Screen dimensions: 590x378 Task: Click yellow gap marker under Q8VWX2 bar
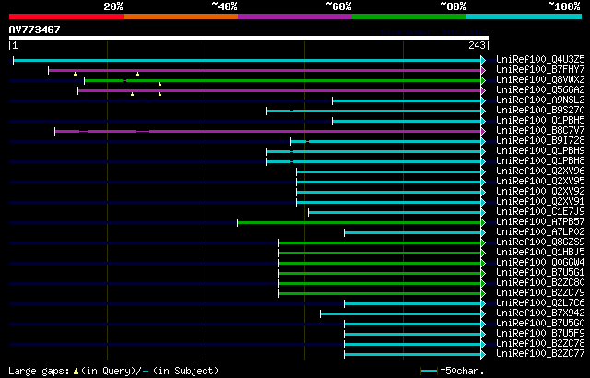[159, 84]
